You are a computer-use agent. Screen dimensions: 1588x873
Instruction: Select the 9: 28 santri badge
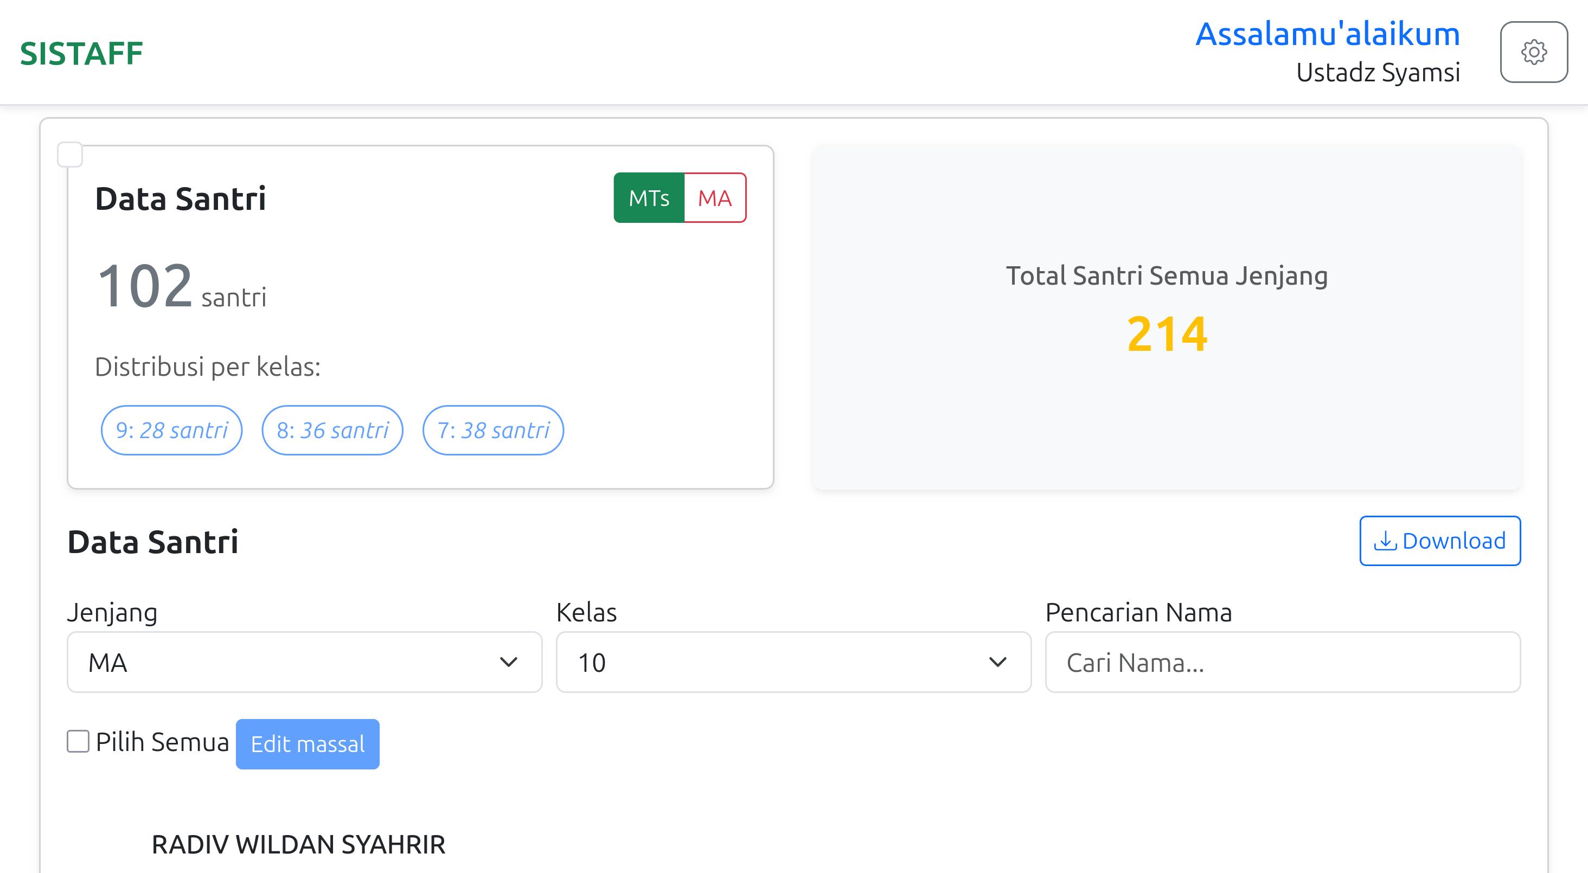(171, 431)
